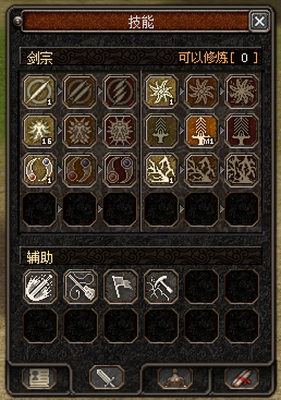Click the 可以修炼 points counter
The height and width of the screenshot is (400, 281).
point(218,58)
